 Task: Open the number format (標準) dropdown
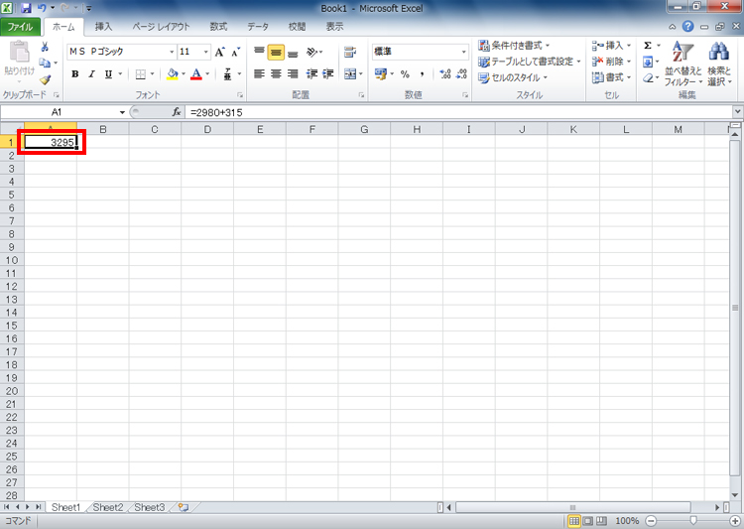[464, 52]
